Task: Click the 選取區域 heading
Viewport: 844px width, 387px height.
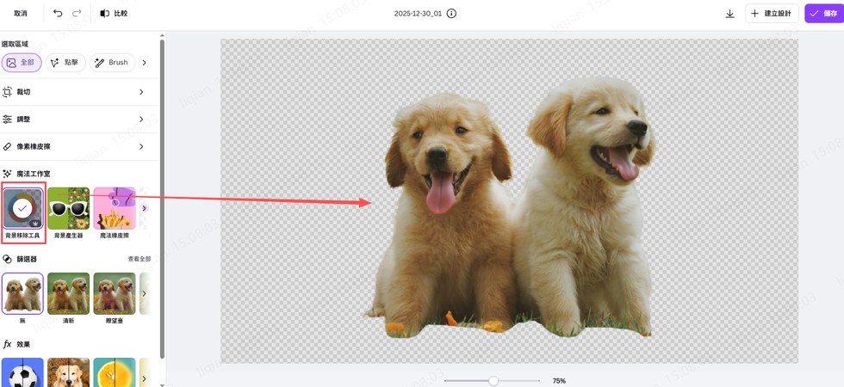Action: point(15,44)
